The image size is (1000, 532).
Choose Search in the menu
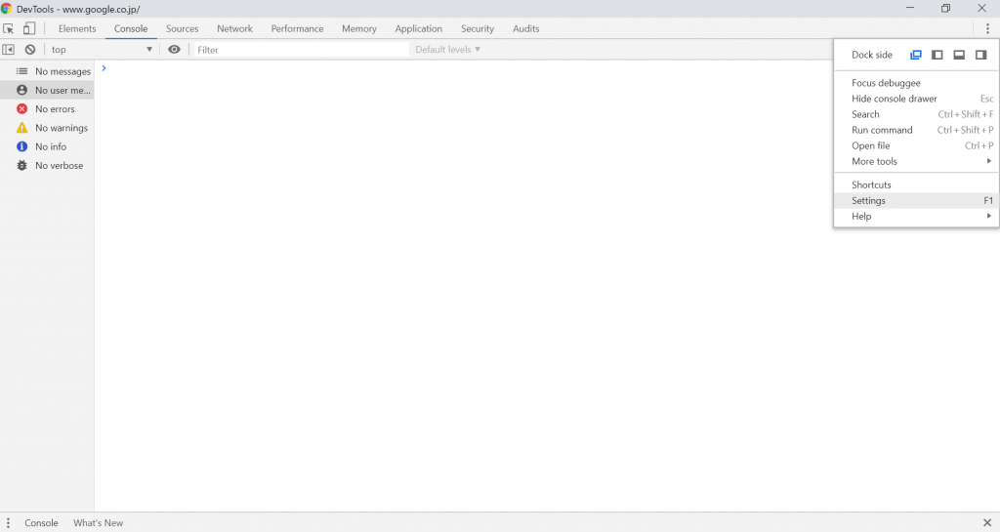(x=916, y=114)
